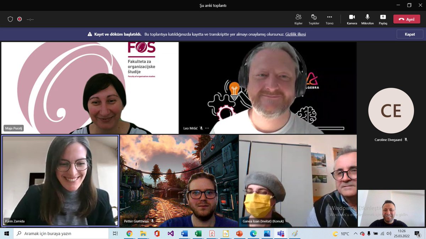Click the muted mic icon next to Caroline Elvegaard
Screen dimensions: 426x239
406,140
